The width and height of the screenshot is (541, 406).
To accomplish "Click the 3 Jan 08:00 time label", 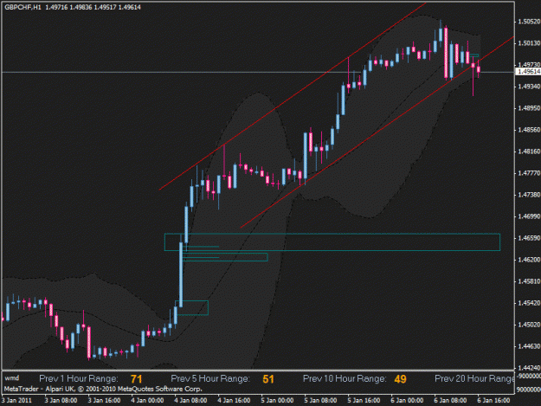I will [61, 401].
